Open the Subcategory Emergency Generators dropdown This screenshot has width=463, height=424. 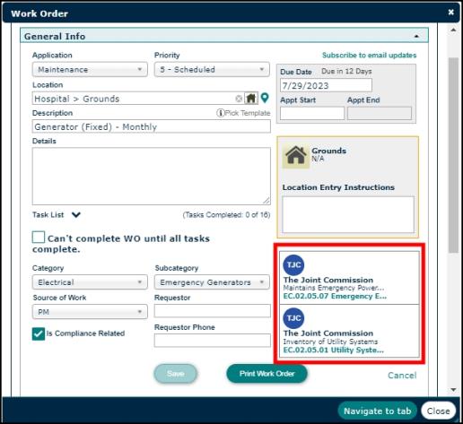pyautogui.click(x=212, y=282)
